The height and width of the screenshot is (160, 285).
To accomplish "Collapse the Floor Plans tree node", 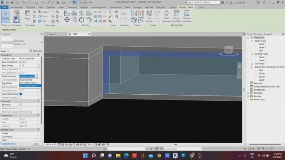I will pos(252,41).
